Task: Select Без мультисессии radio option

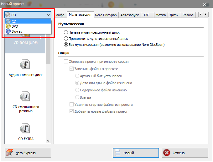Action: point(114,45)
